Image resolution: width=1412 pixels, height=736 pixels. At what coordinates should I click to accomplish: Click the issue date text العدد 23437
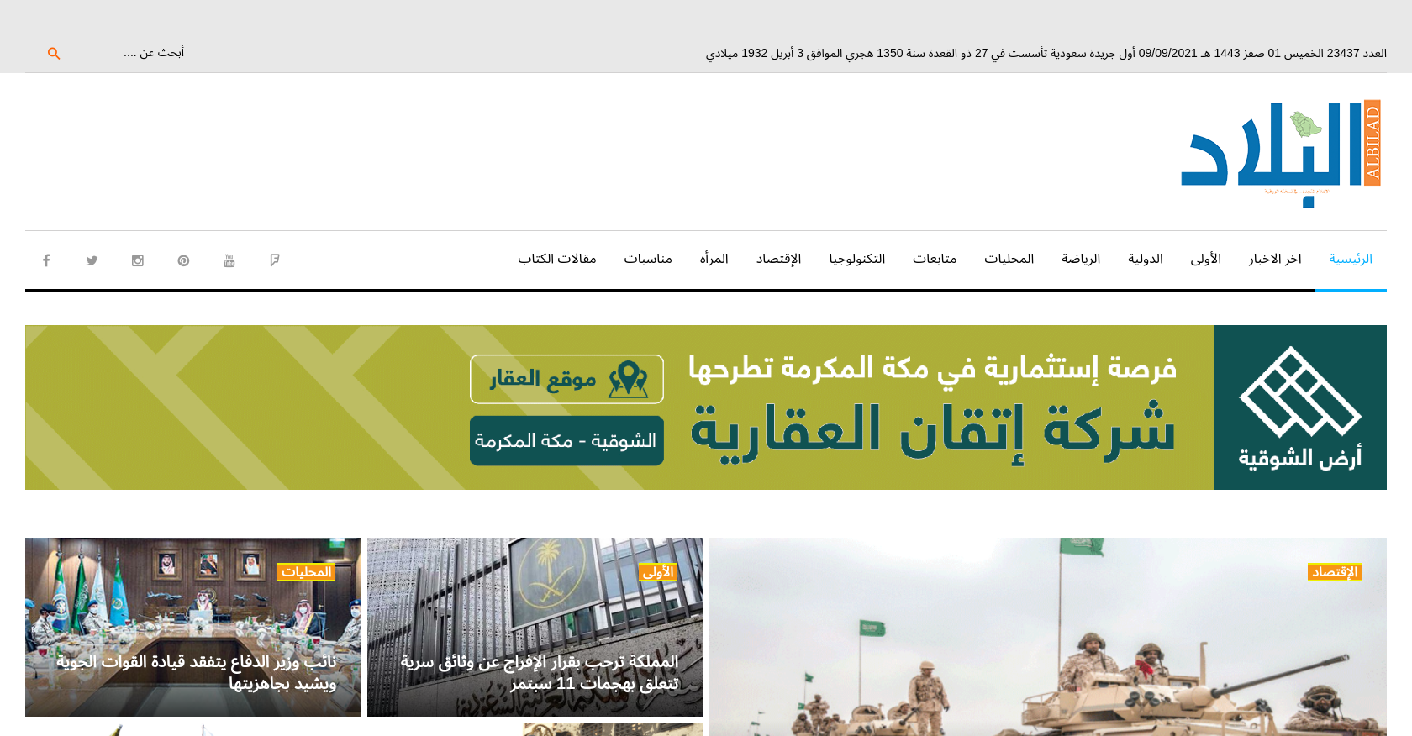(x=1357, y=53)
